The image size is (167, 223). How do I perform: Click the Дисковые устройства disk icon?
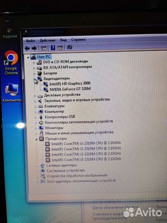pos(40,96)
